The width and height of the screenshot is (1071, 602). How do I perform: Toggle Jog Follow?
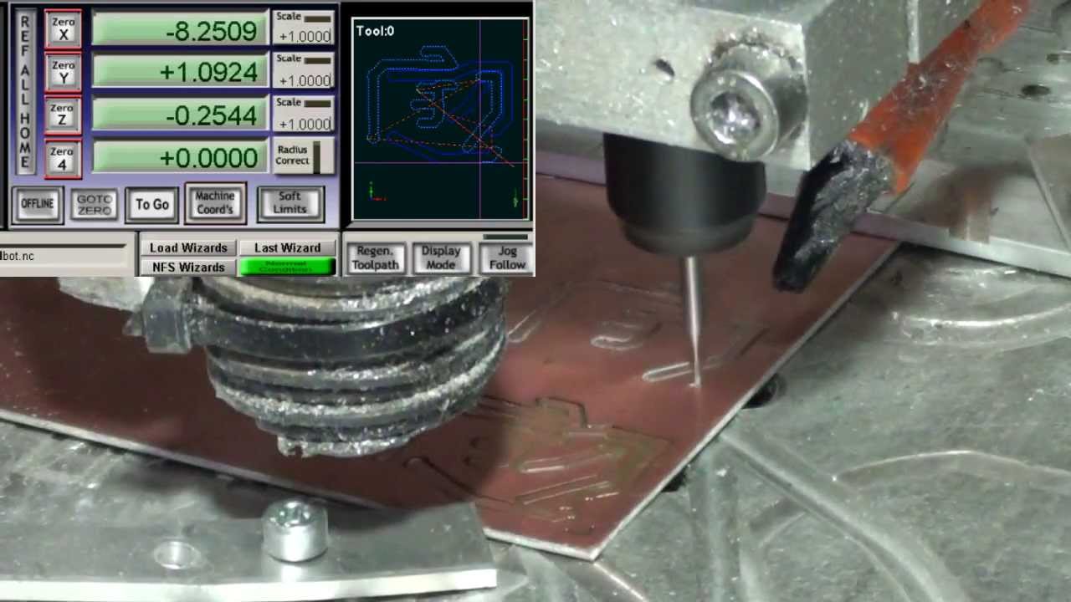click(x=507, y=258)
